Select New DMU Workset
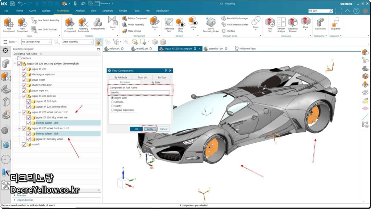Viewport: 371px width, 209px height. [x=44, y=30]
